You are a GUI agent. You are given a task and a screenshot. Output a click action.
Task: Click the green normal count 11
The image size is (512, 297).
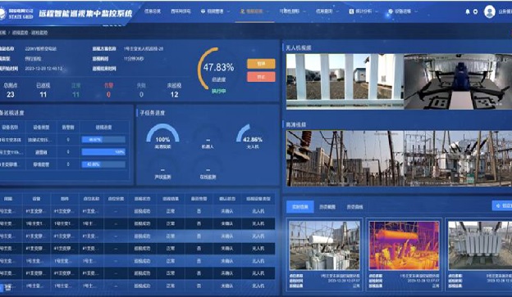point(75,94)
